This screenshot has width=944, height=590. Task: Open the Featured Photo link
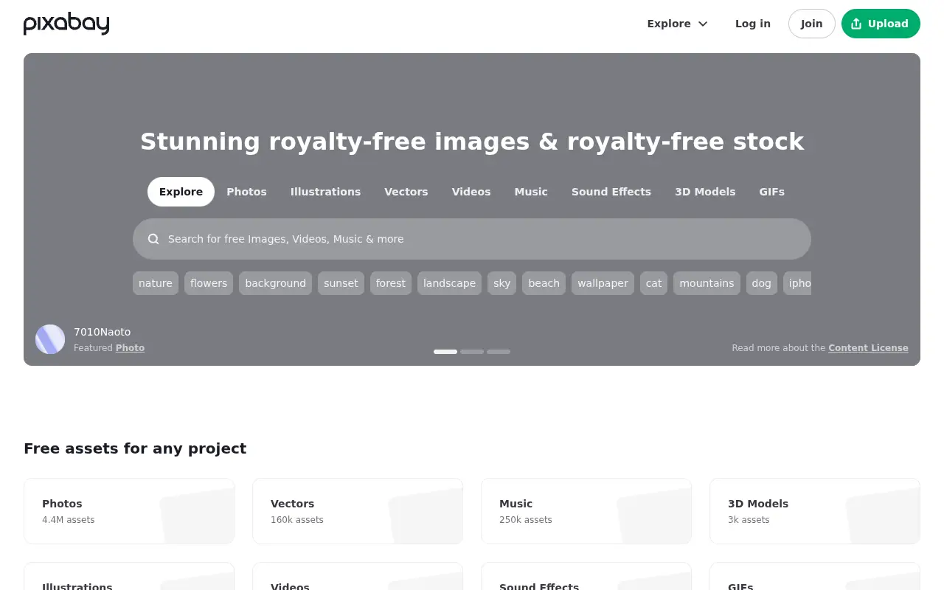[x=130, y=348]
